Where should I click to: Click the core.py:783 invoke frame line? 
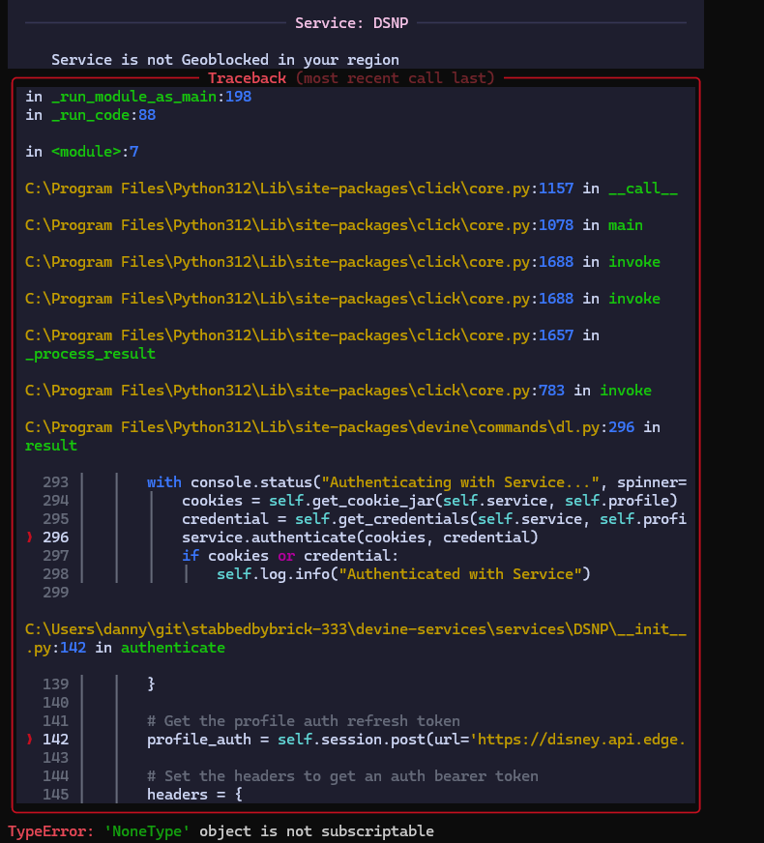338,391
